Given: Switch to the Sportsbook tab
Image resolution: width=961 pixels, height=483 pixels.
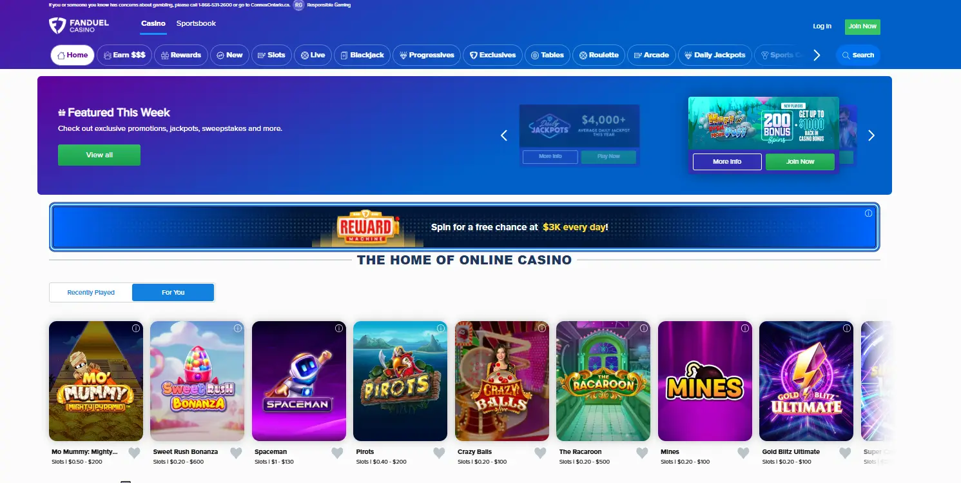Looking at the screenshot, I should (196, 23).
